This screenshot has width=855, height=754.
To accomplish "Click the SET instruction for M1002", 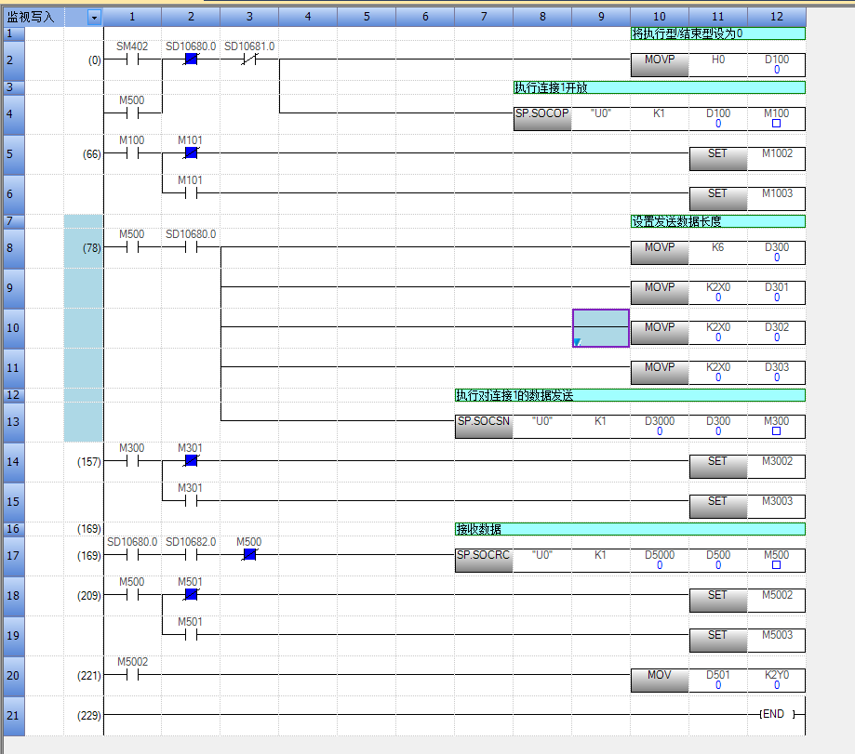I will 717,158.
